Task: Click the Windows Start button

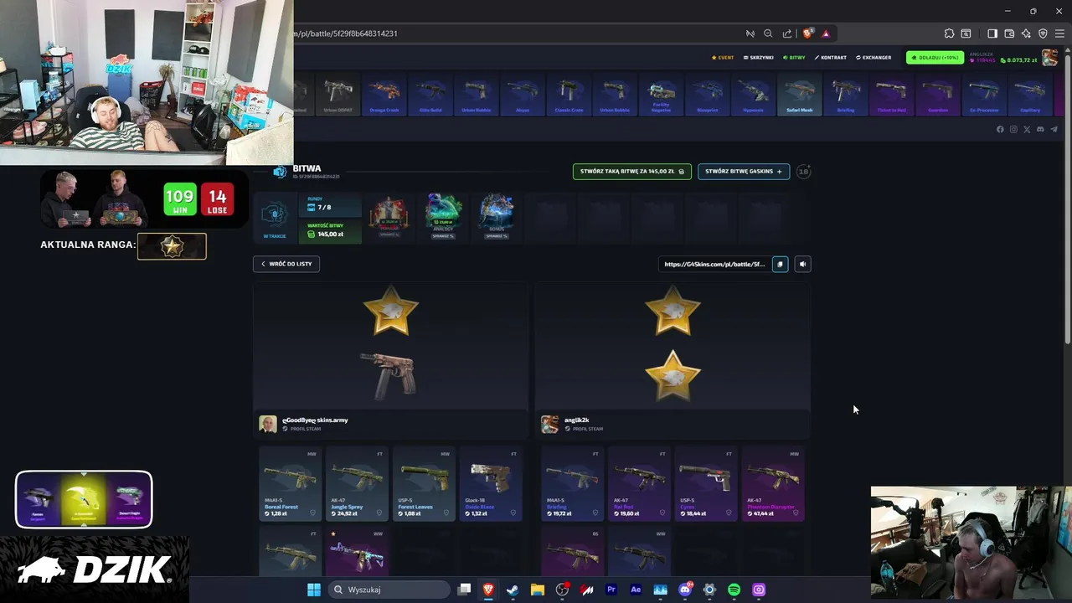Action: [313, 590]
